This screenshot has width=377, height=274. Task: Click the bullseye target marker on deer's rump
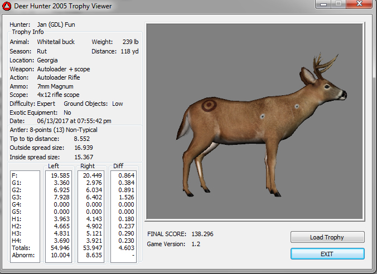(x=209, y=105)
